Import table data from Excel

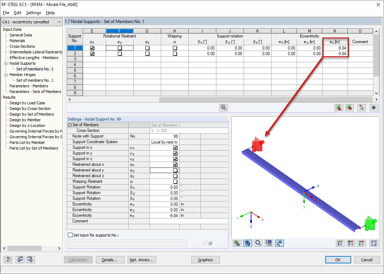(x=339, y=107)
